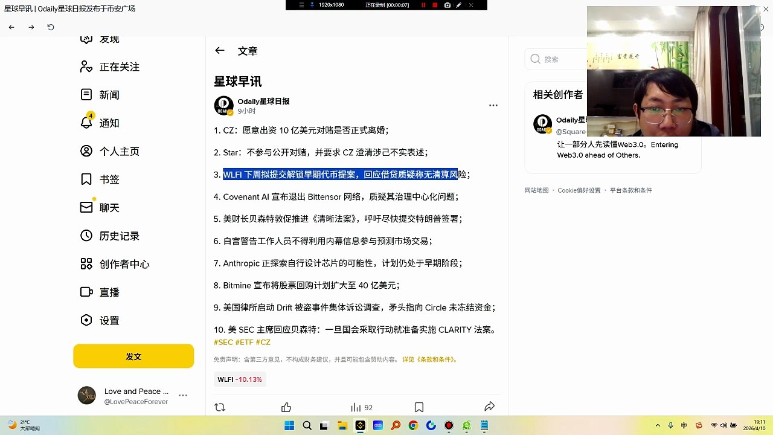
Task: Share the article with the share arrow icon
Action: pyautogui.click(x=490, y=407)
